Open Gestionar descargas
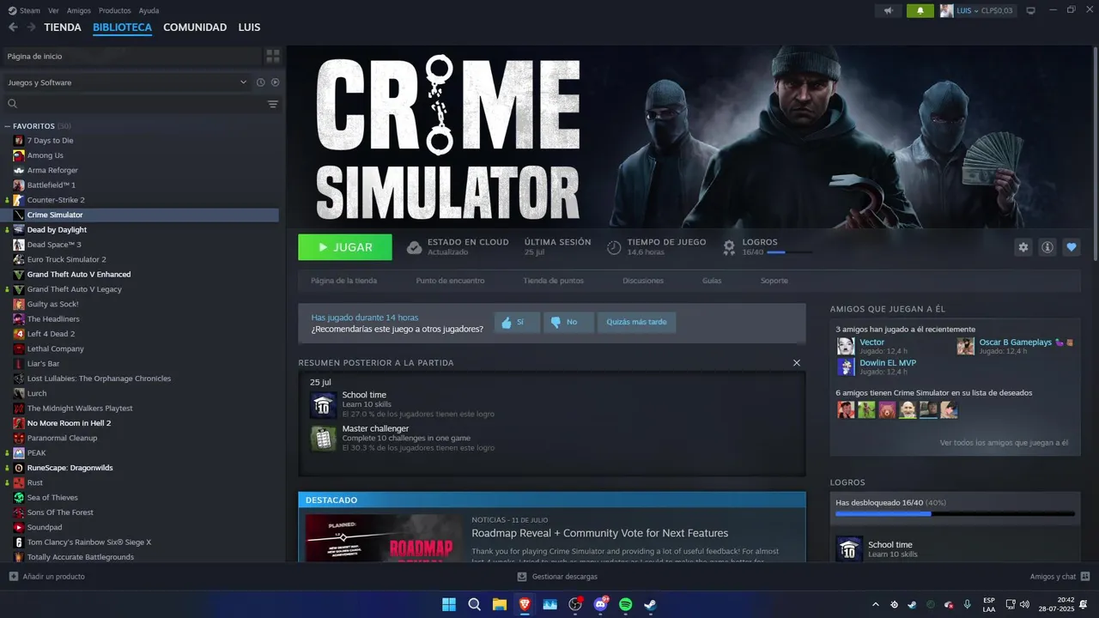This screenshot has height=618, width=1099. pos(557,577)
